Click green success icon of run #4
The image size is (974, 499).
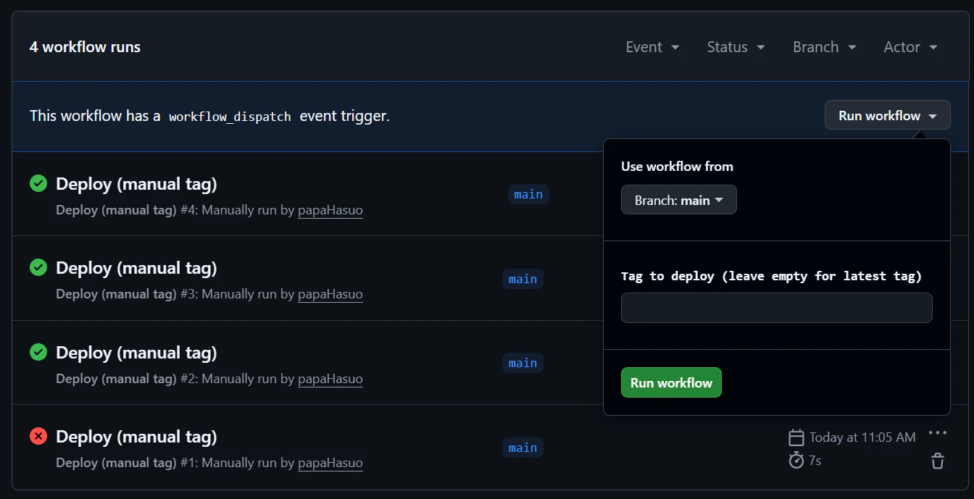[38, 184]
